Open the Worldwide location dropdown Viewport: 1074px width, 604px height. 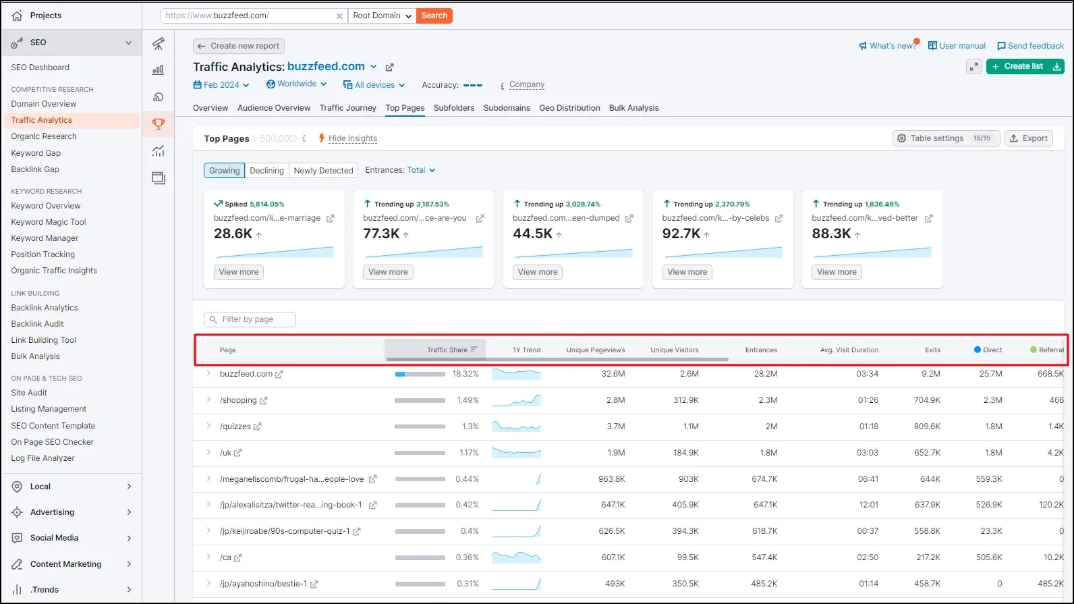[x=296, y=84]
